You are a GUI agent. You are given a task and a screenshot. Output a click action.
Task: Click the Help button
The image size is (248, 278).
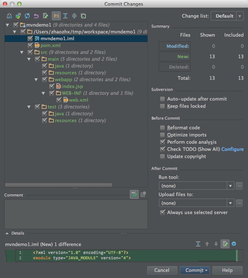coord(228,270)
